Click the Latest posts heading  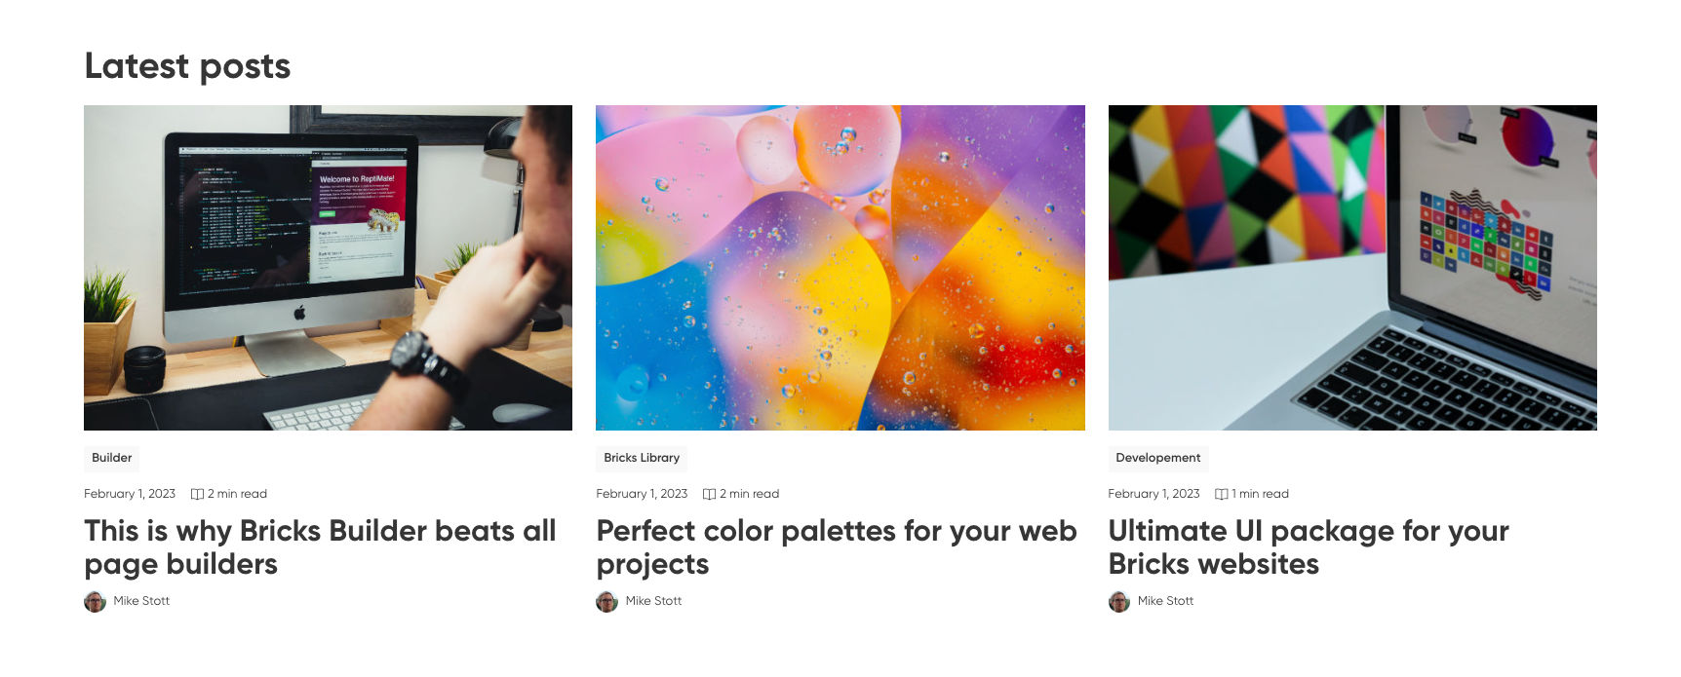(x=187, y=66)
